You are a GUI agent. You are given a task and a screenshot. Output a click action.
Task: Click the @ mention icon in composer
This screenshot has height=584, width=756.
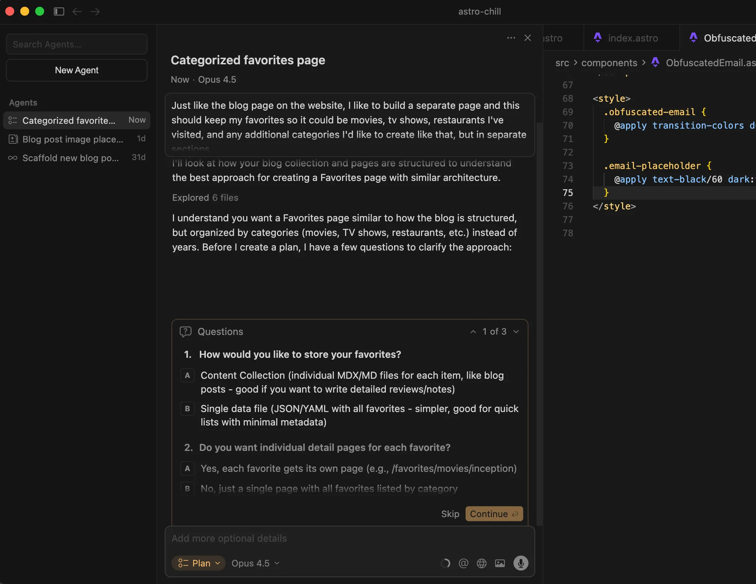[463, 563]
